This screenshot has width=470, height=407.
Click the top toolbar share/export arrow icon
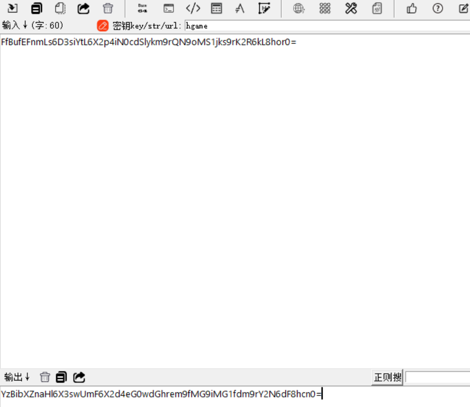point(84,8)
